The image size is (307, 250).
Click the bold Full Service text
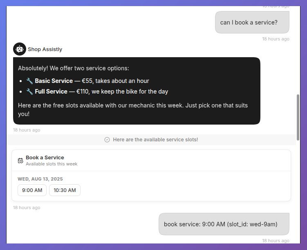pos(51,92)
